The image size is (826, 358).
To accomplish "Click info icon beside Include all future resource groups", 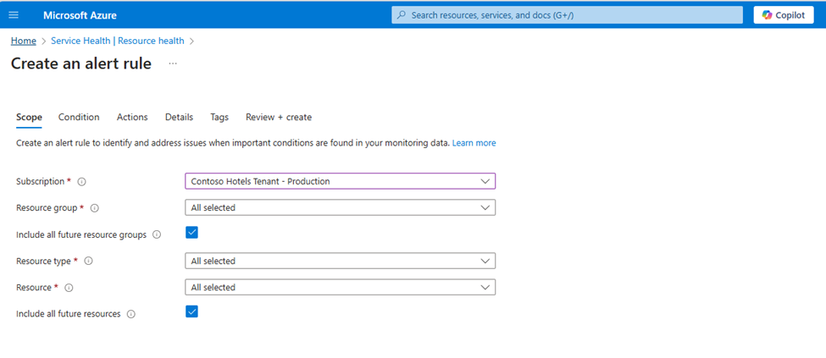I will (x=157, y=234).
